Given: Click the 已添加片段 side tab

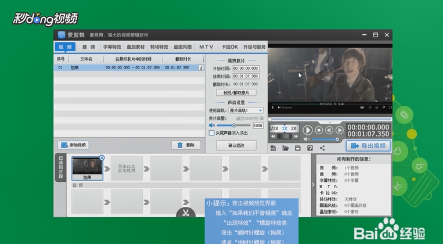Looking at the screenshot, I should point(61,167).
